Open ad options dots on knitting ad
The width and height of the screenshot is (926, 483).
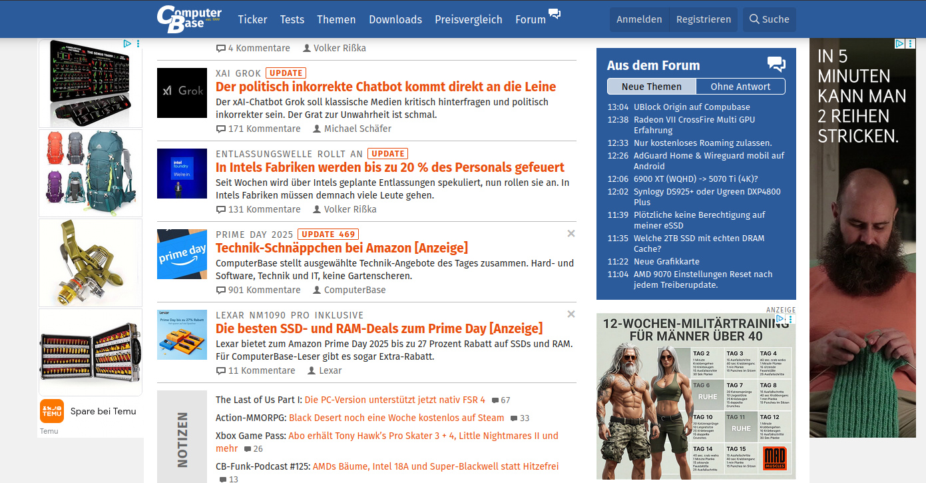(910, 44)
